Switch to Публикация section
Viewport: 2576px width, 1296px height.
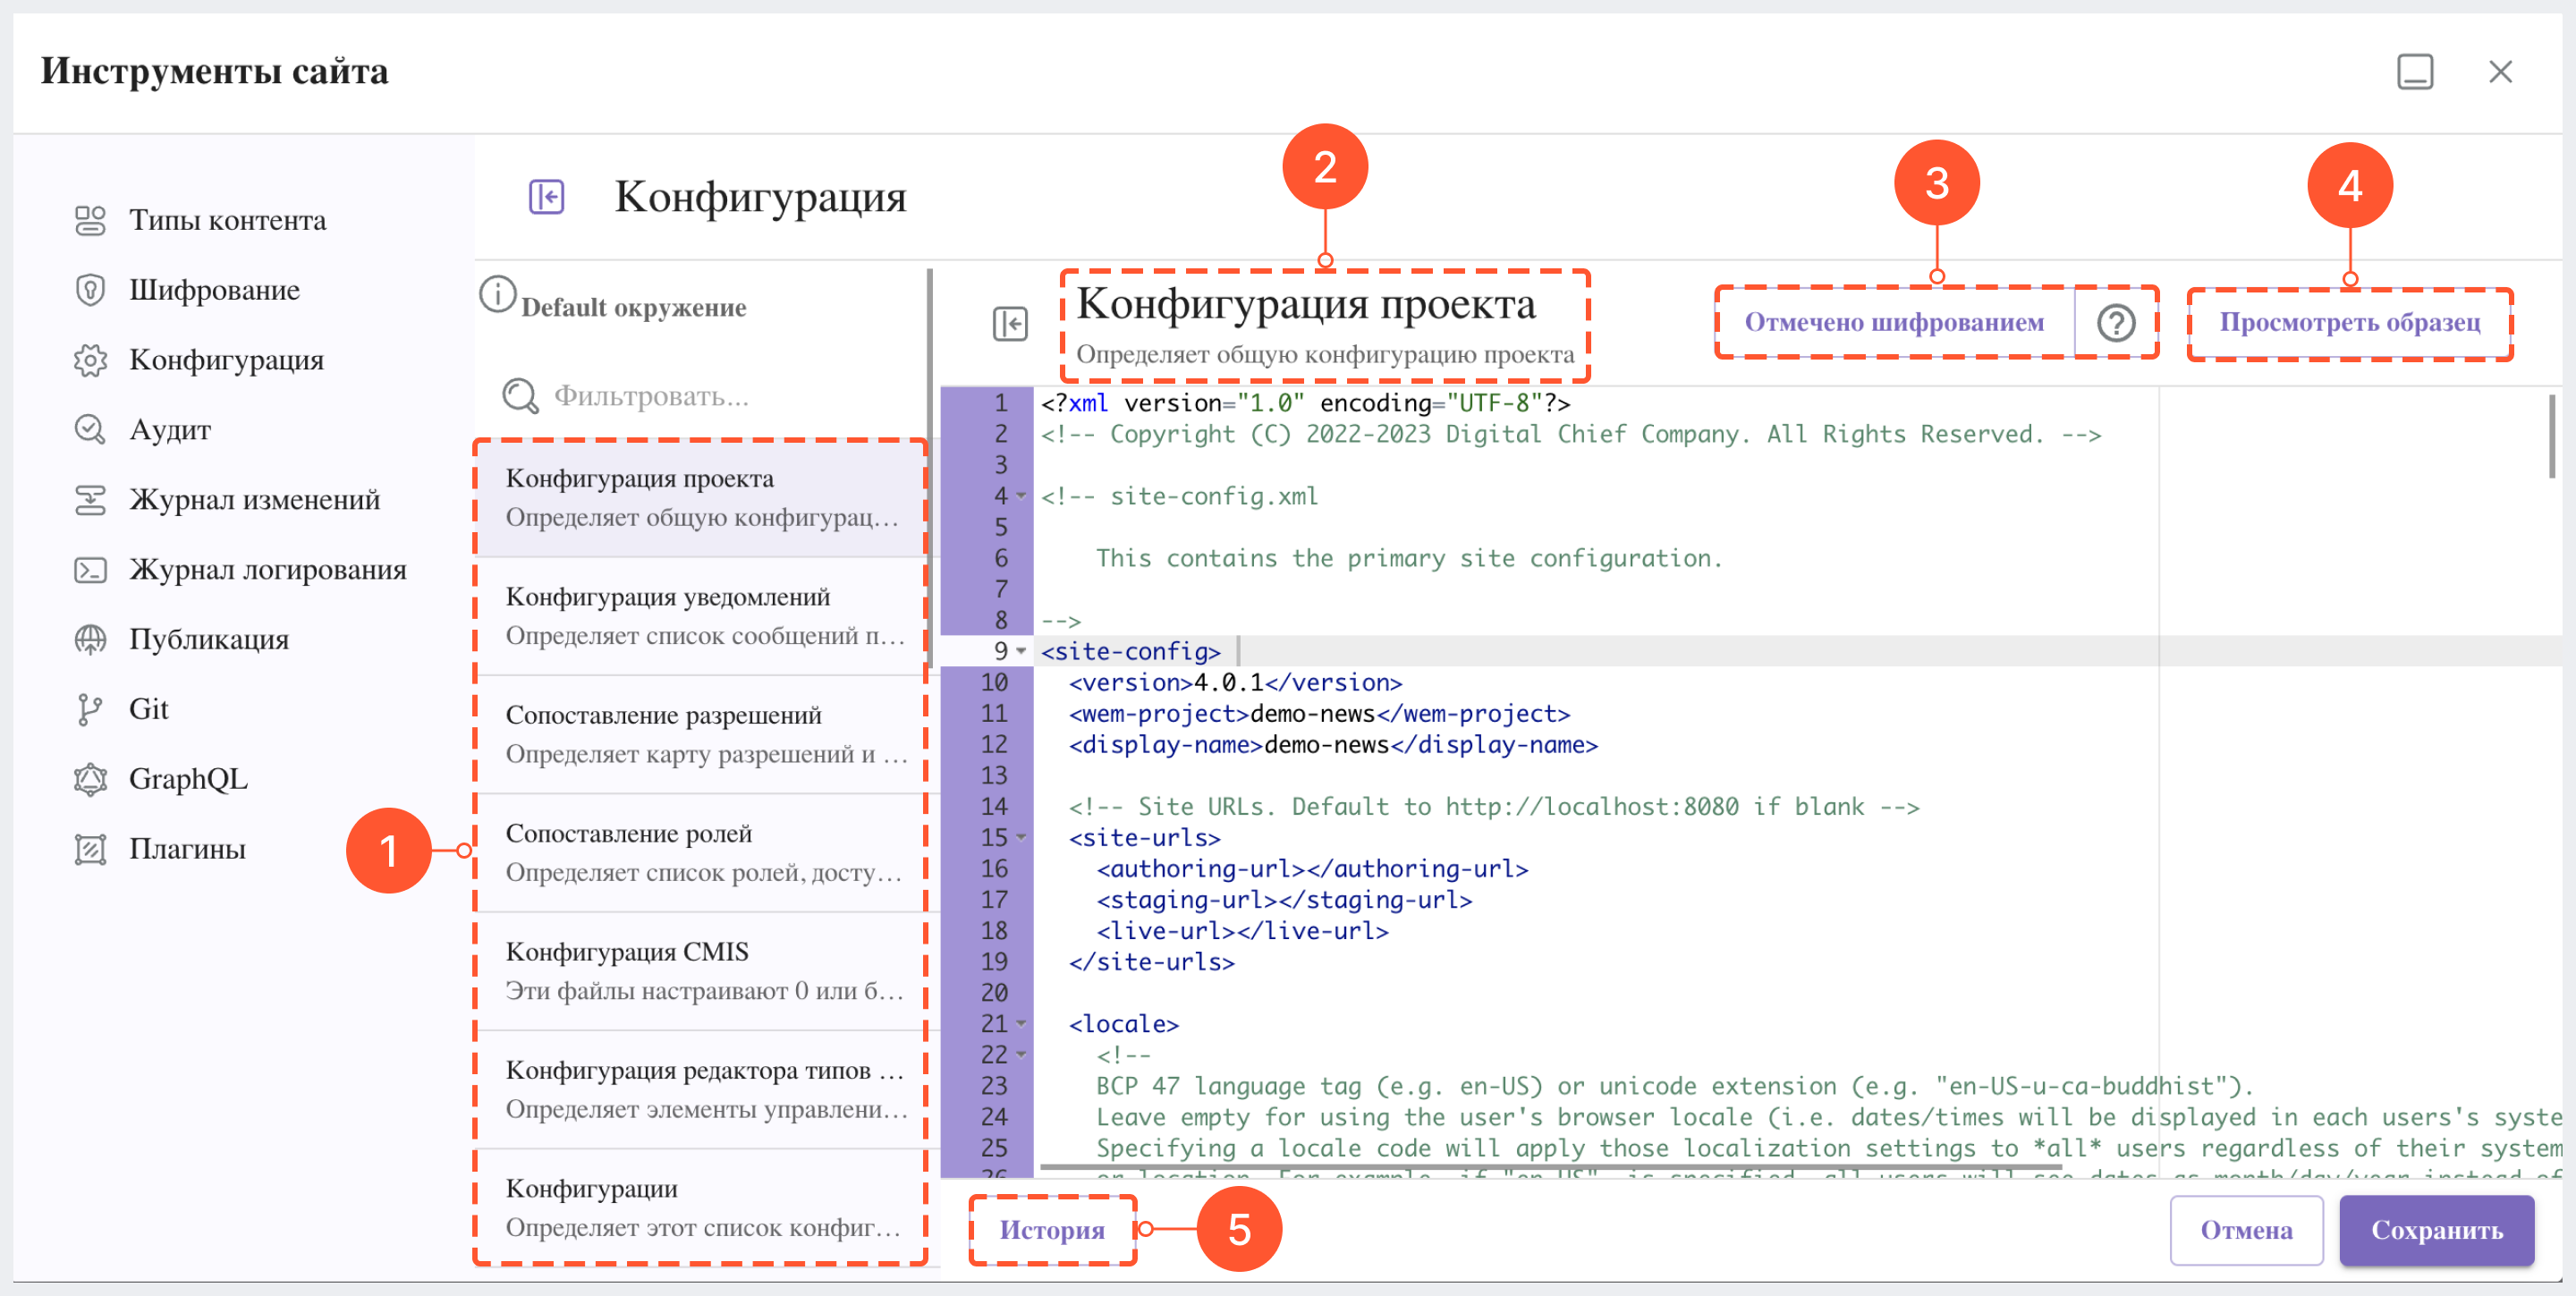click(208, 639)
